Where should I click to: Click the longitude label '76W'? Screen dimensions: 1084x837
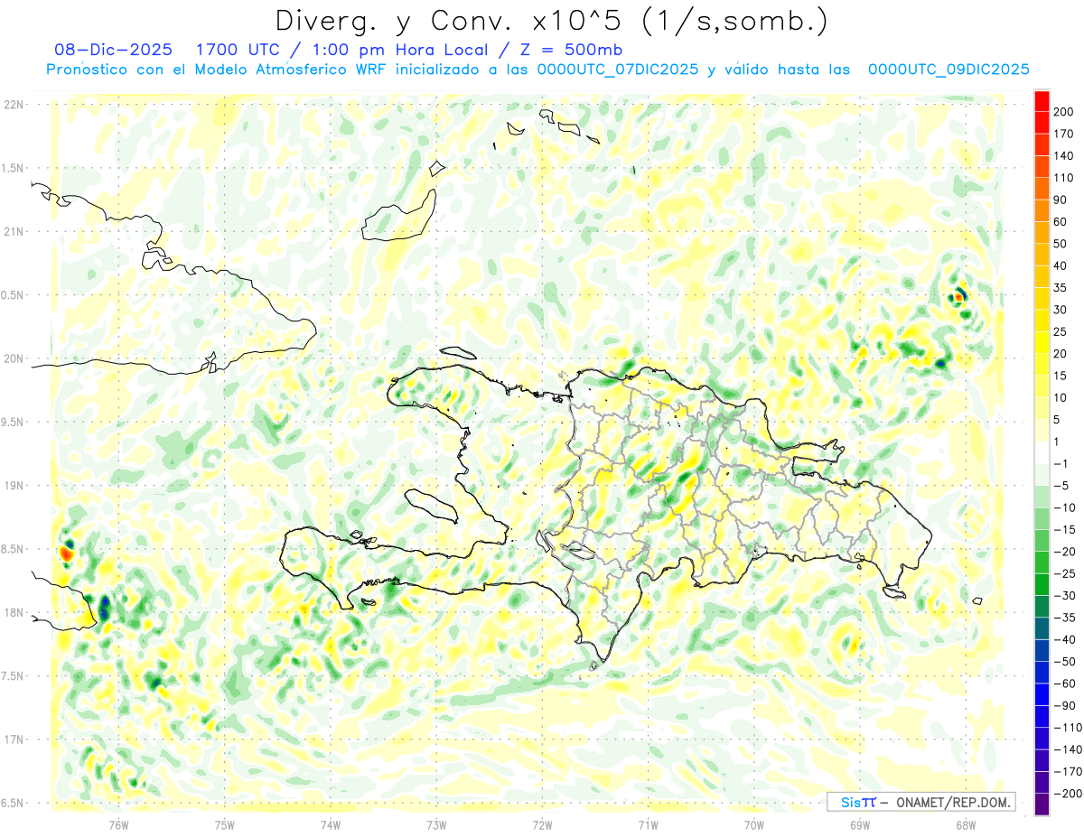118,823
